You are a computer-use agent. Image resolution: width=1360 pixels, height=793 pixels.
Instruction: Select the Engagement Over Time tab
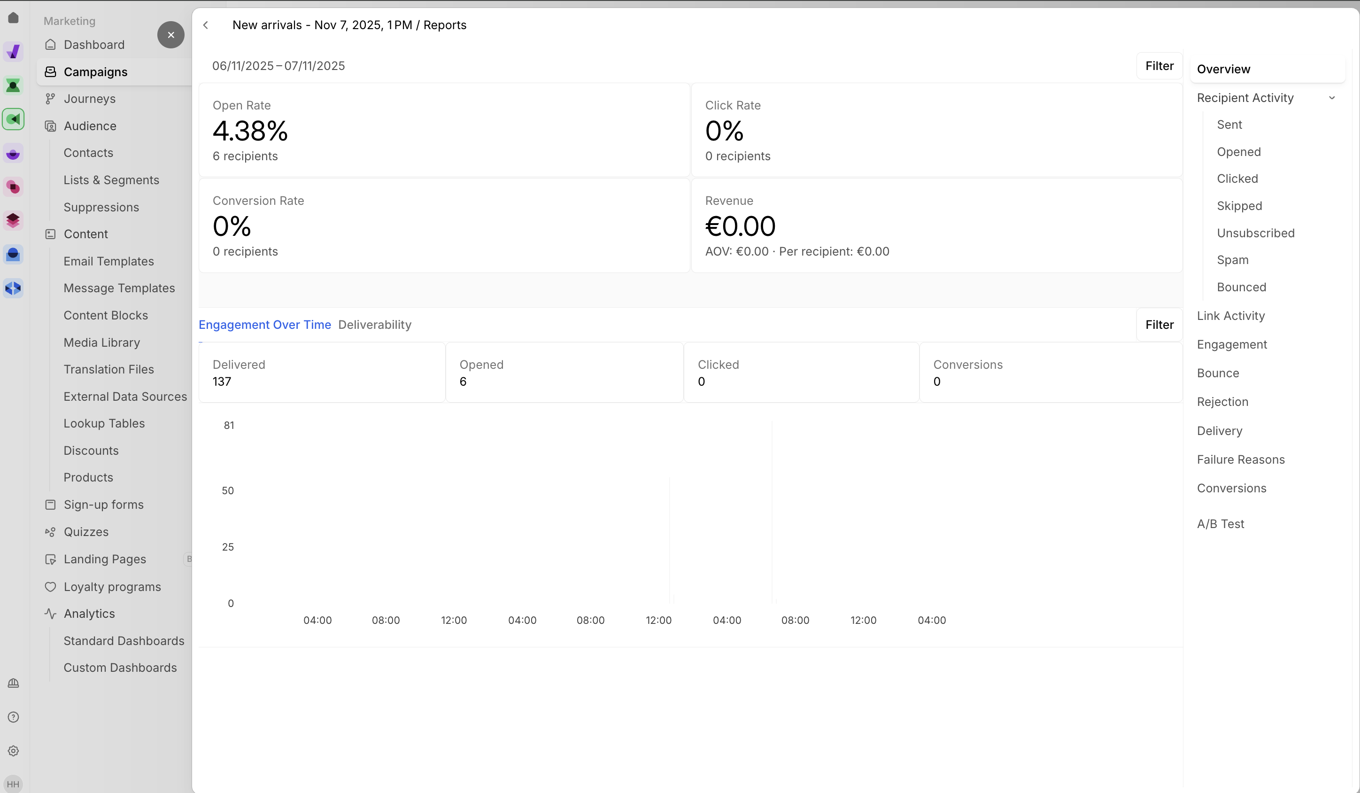point(264,325)
